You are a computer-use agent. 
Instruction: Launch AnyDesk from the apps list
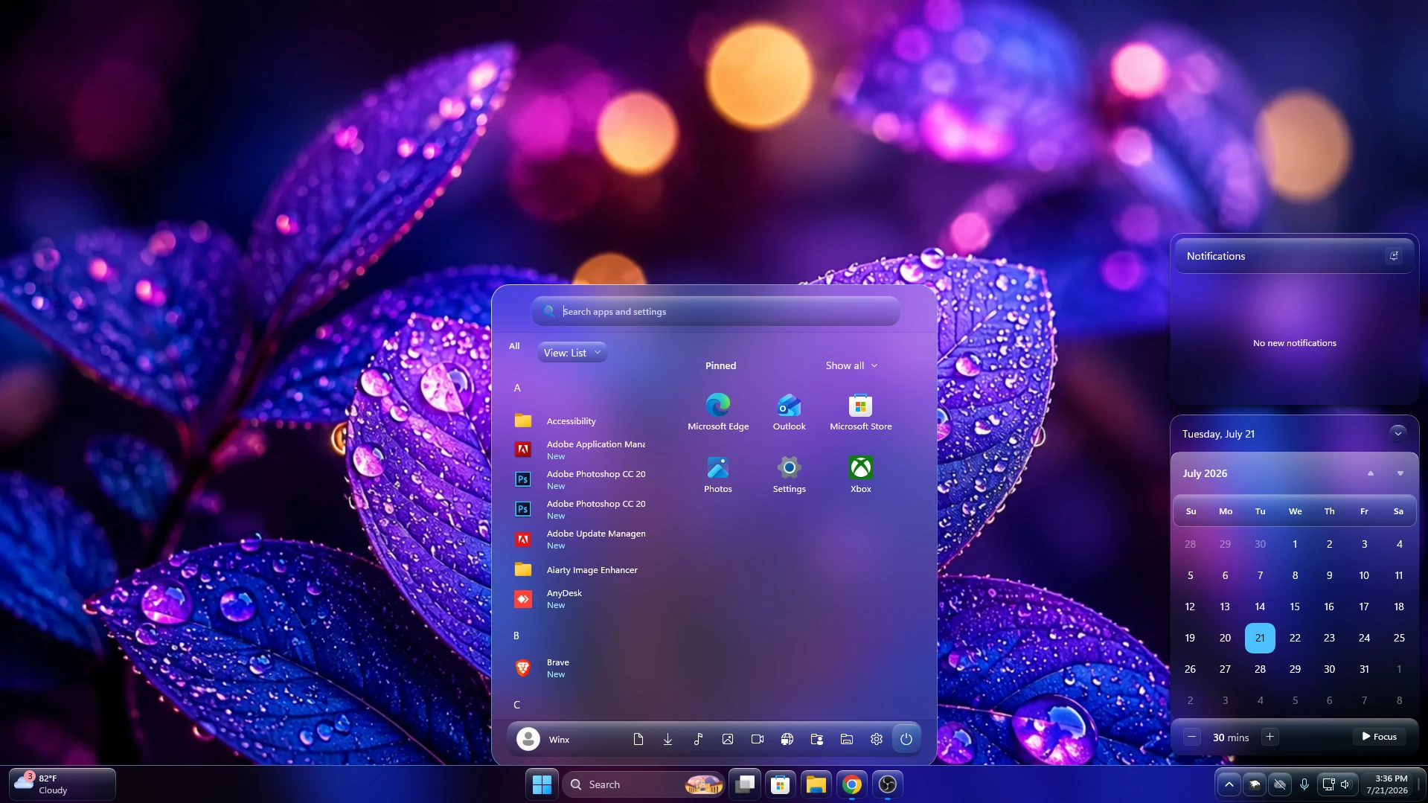click(x=580, y=598)
